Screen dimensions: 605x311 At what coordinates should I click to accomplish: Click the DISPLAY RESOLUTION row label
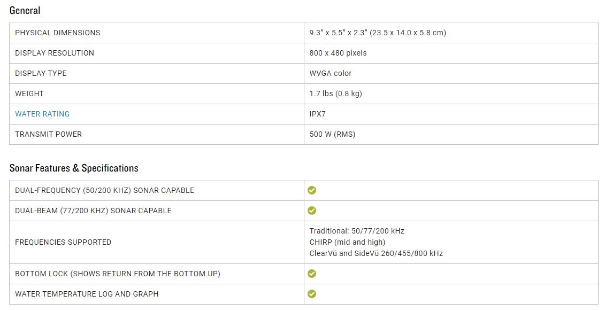[x=55, y=53]
